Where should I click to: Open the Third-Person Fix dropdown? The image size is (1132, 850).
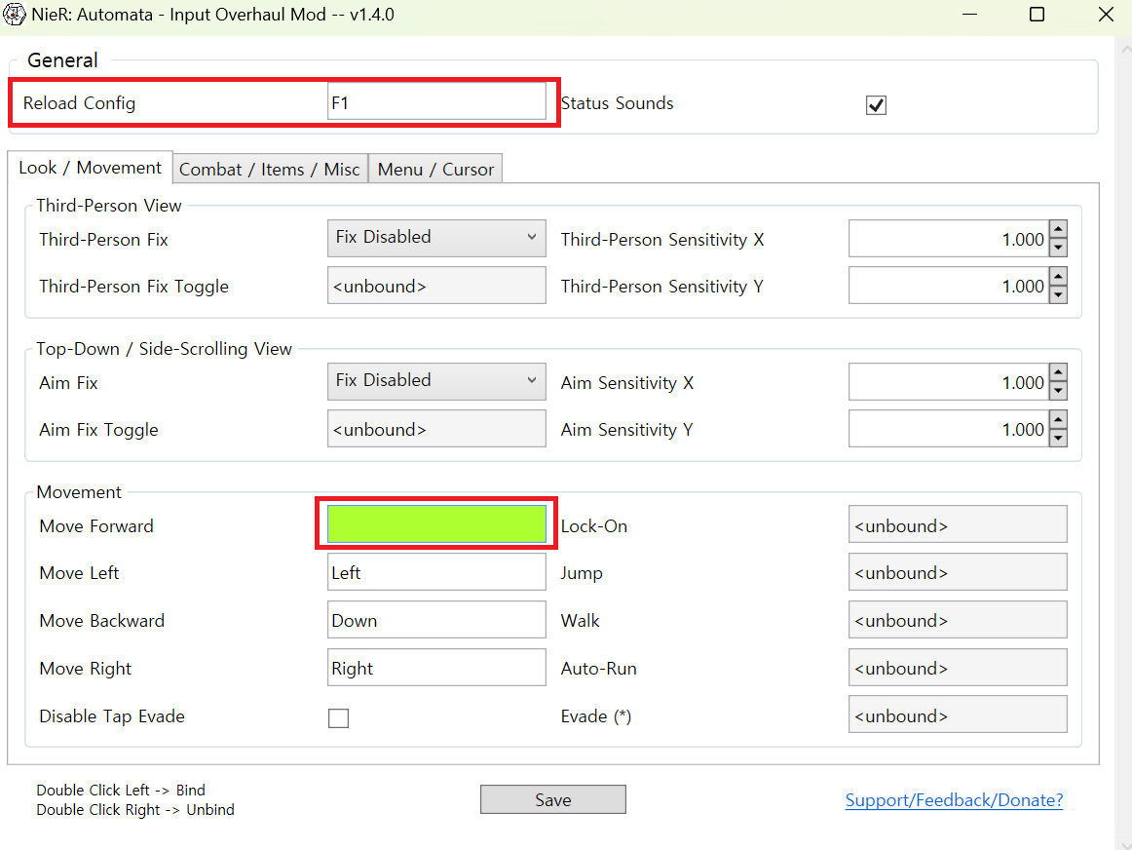tap(436, 238)
